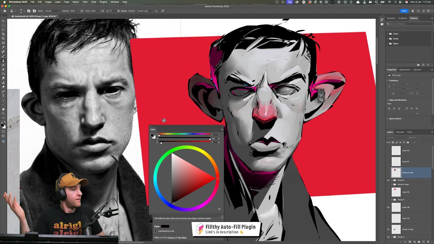Expand the Grass pattern folder
This screenshot has height=244, width=434.
[x=388, y=39]
